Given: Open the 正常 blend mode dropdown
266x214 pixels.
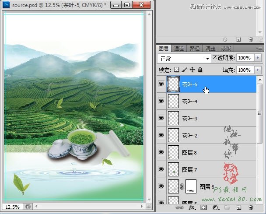Looking at the screenshot, I should 184,59.
